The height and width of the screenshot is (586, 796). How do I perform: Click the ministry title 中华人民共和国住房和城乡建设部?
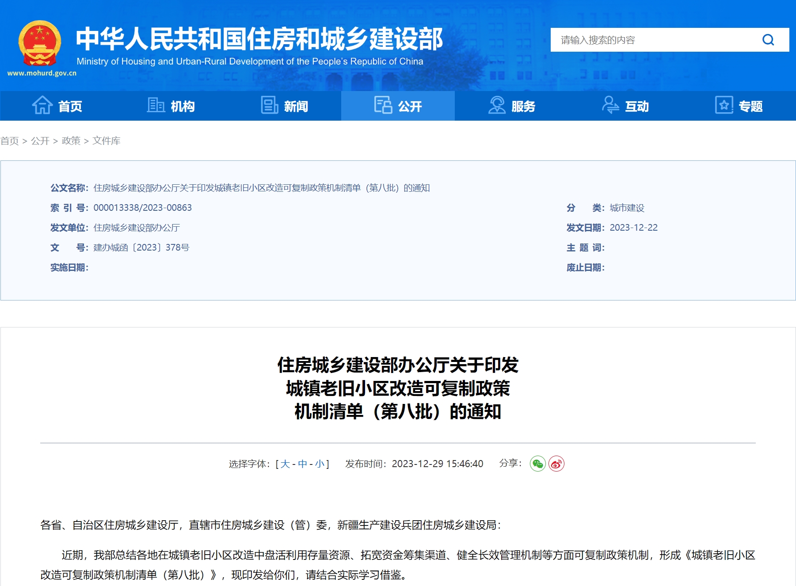tap(259, 39)
